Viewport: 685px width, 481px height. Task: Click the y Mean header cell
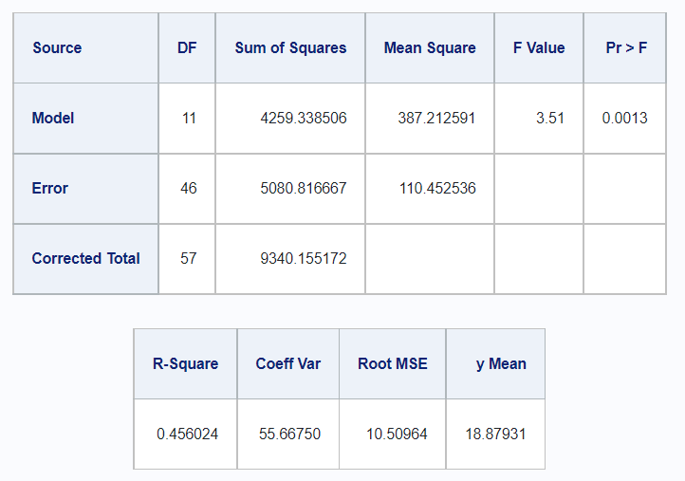(x=496, y=364)
